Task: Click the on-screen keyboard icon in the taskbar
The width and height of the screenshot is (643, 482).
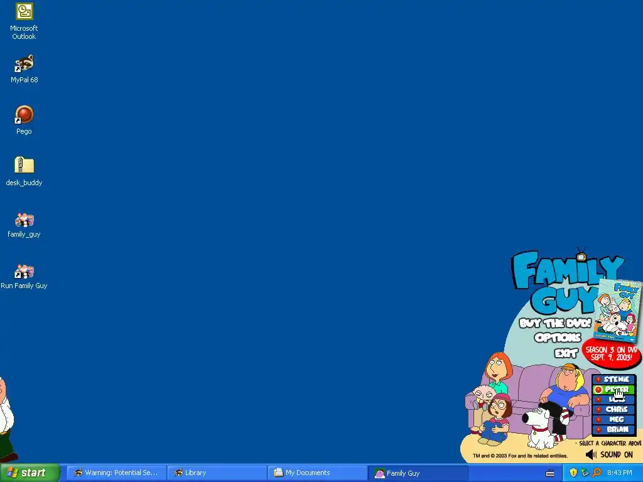Action: click(550, 473)
